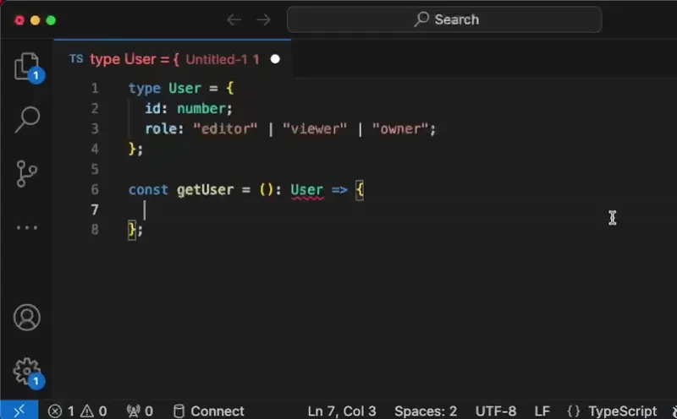Click the unsaved dot on the Untitled-1 tab
This screenshot has width=677, height=419.
[275, 59]
